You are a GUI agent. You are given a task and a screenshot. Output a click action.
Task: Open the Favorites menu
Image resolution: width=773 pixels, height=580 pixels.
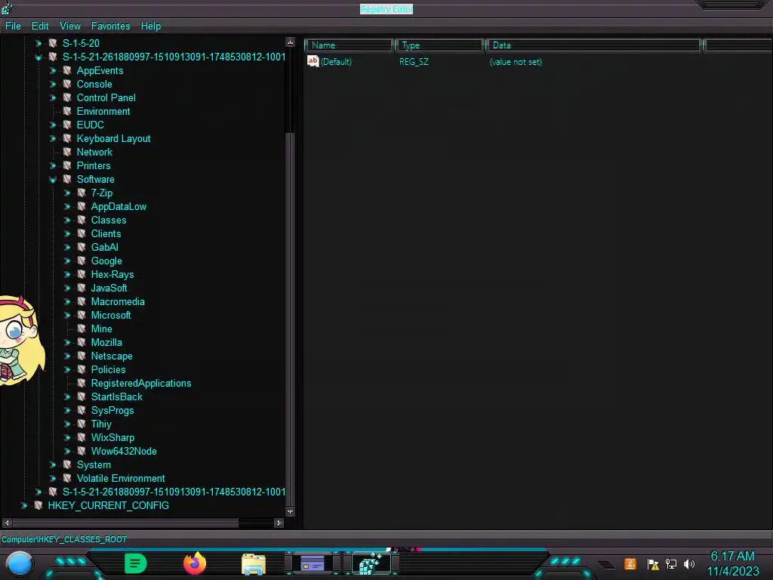pyautogui.click(x=110, y=26)
